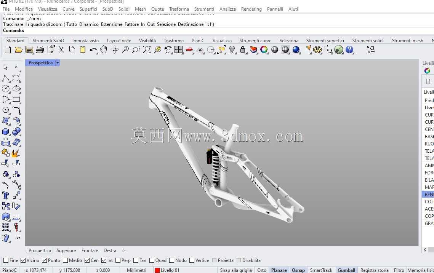Click the four viewports layout icon
Image resolution: width=434 pixels, height=273 pixels.
click(x=179, y=50)
